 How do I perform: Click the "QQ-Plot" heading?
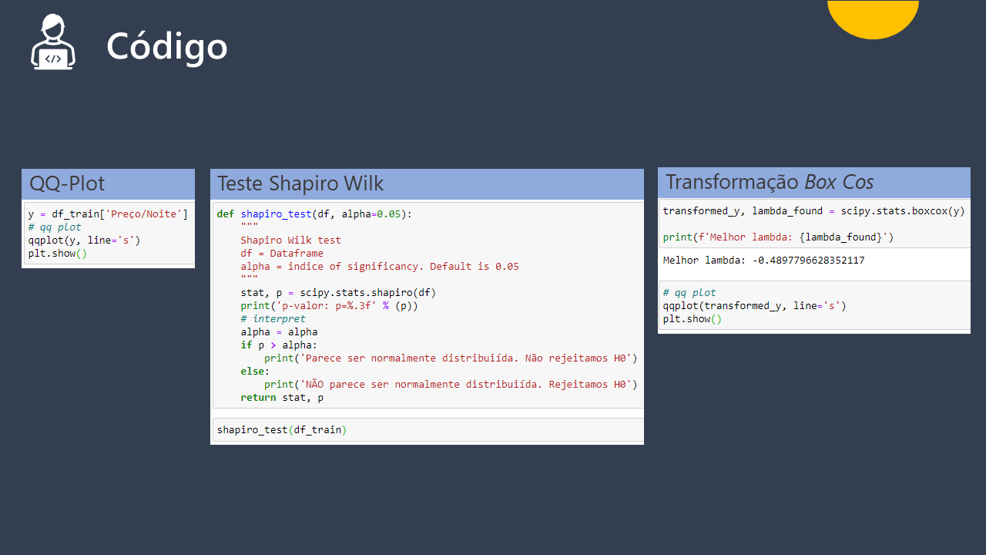coord(67,184)
